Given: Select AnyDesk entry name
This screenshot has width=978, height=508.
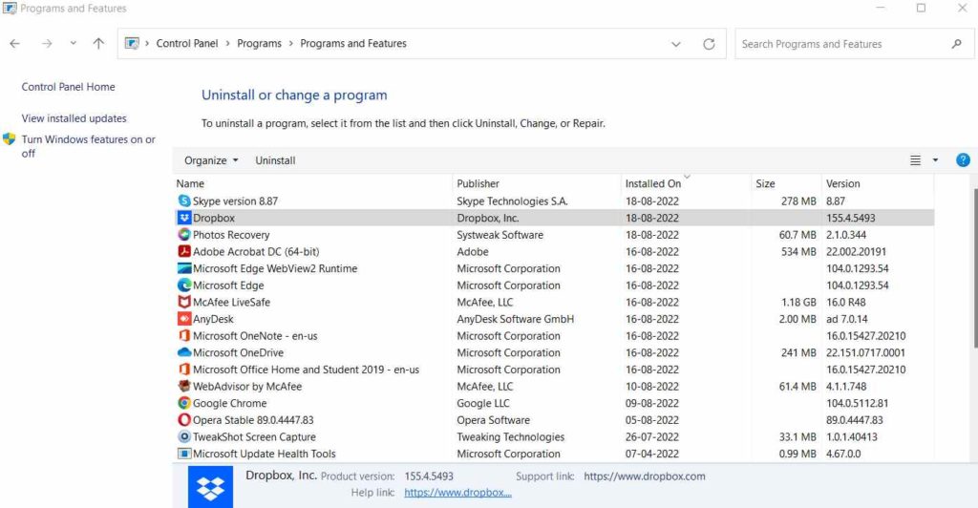Looking at the screenshot, I should [213, 319].
